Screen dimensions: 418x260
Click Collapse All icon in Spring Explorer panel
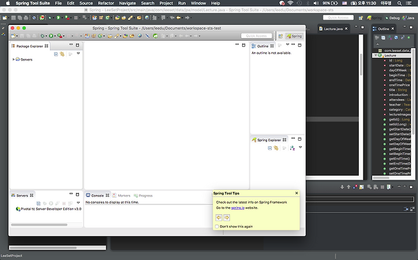(x=270, y=148)
